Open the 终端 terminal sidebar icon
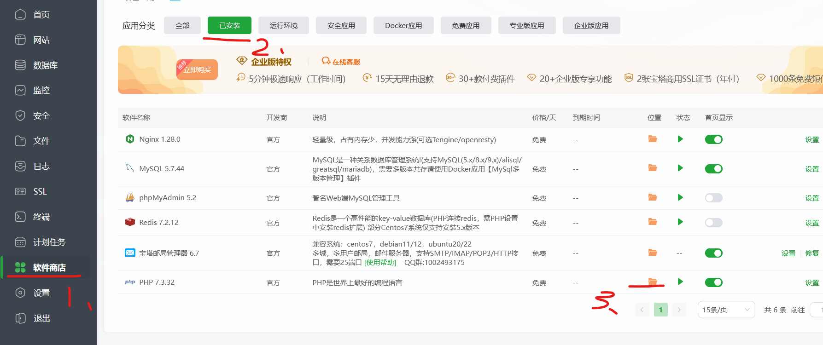Viewport: 823px width, 345px height. click(x=20, y=217)
